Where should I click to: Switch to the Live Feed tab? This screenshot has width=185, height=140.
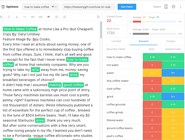[116, 41]
